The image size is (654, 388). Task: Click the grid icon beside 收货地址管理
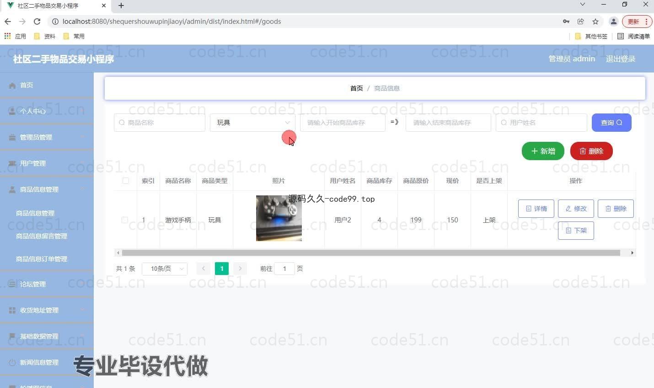click(x=12, y=310)
